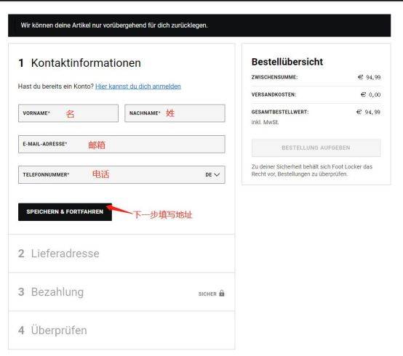Screen dimensions: 403x356
Task: Expand the Überprüfen step
Action: tap(121, 331)
